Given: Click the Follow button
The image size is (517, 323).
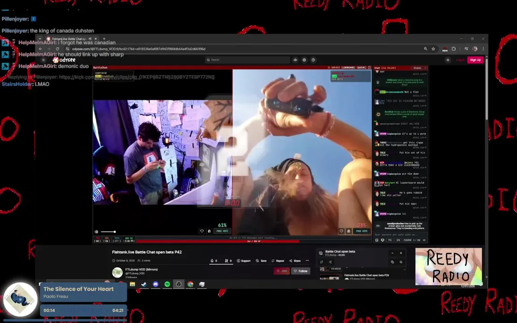Looking at the screenshot, I should click(x=301, y=271).
